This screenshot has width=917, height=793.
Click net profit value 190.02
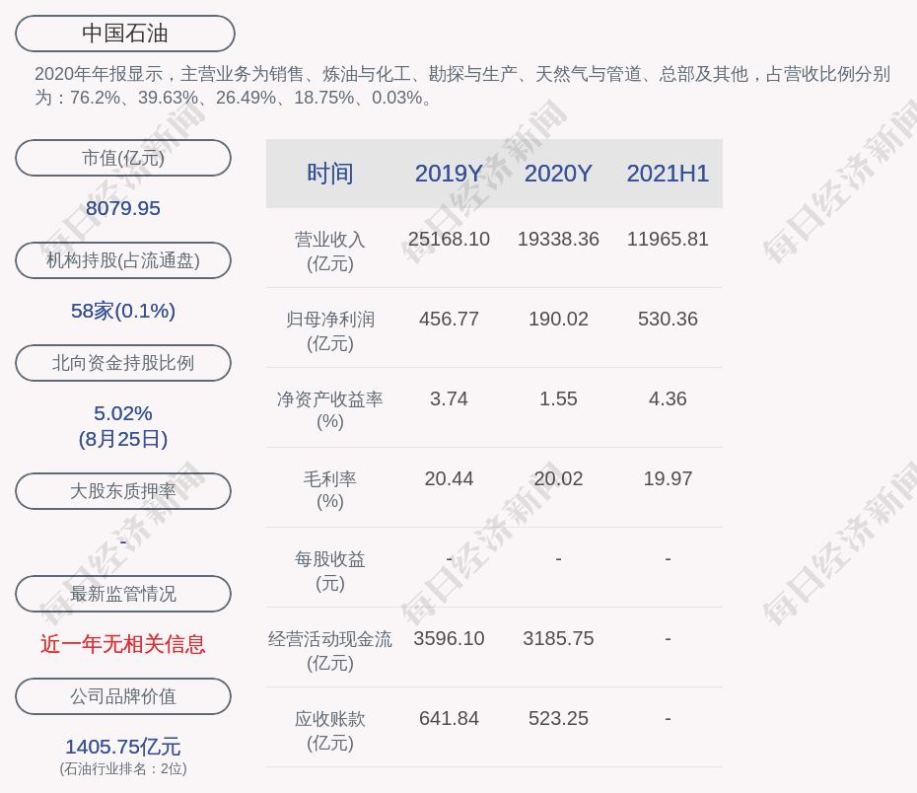coord(558,319)
